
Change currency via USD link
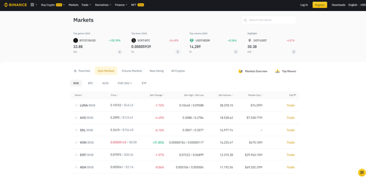[363, 5]
